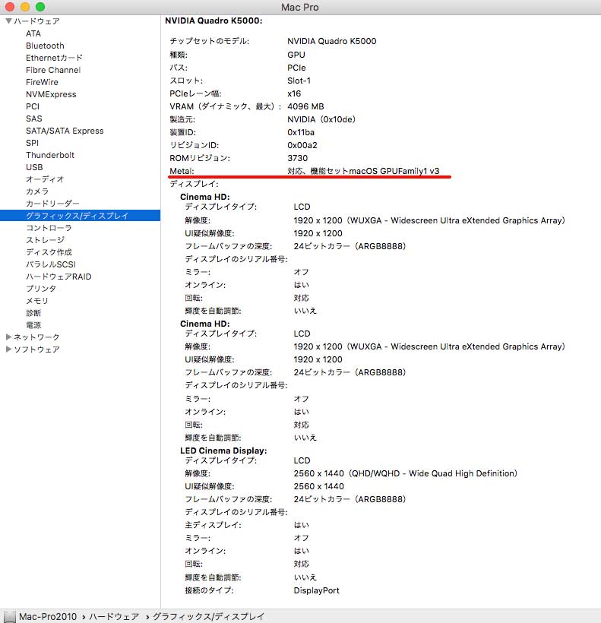The height and width of the screenshot is (623, 601).
Task: Select the highlighted グラフィックス/ディスプレイ row
Action: tap(81, 215)
